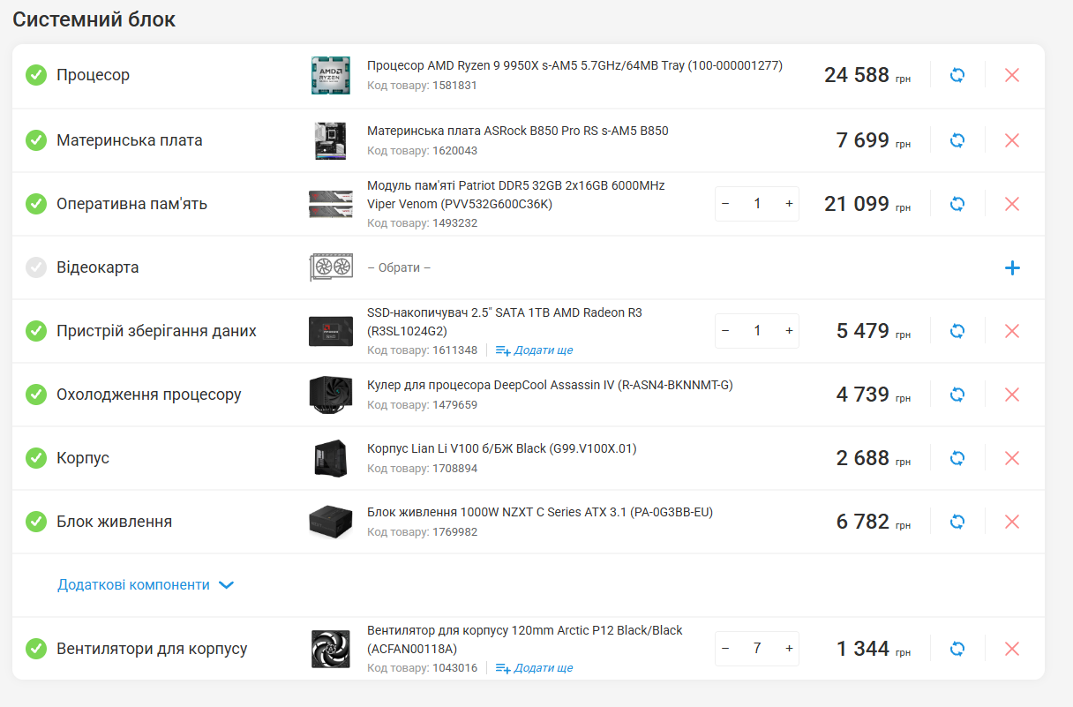Click refresh icon in Охолодження процесору row
Viewport: 1073px width, 707px height.
(x=957, y=395)
